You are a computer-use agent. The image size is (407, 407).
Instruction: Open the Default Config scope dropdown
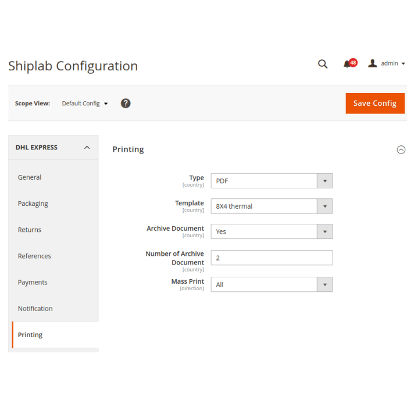click(x=85, y=103)
